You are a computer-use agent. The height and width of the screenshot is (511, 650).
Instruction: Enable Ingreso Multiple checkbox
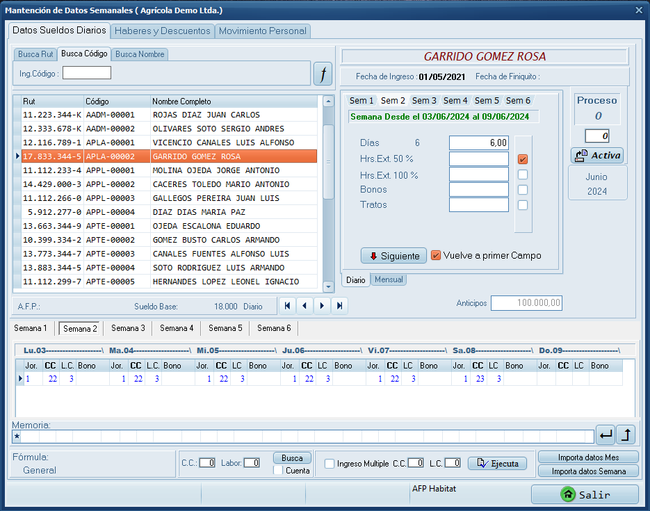[x=330, y=464]
